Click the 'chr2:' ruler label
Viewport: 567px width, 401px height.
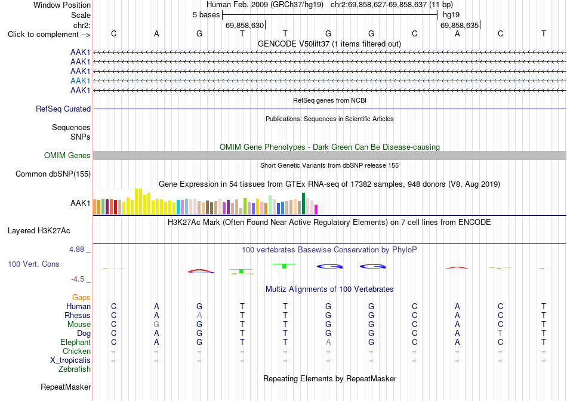click(x=82, y=25)
